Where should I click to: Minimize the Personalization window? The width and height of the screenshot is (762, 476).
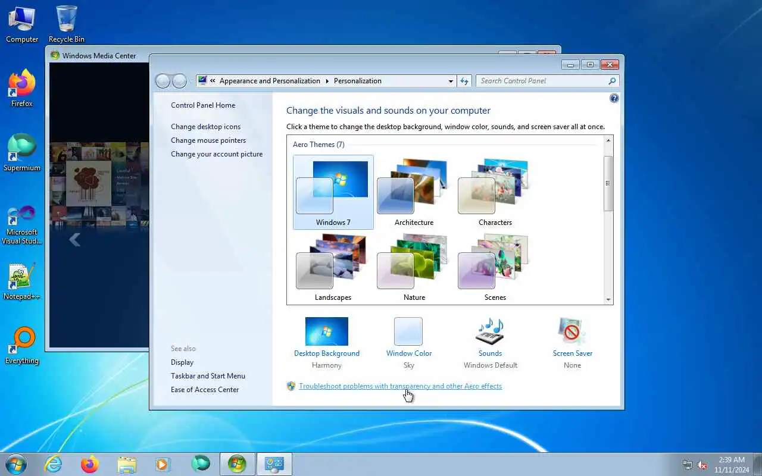tap(570, 64)
